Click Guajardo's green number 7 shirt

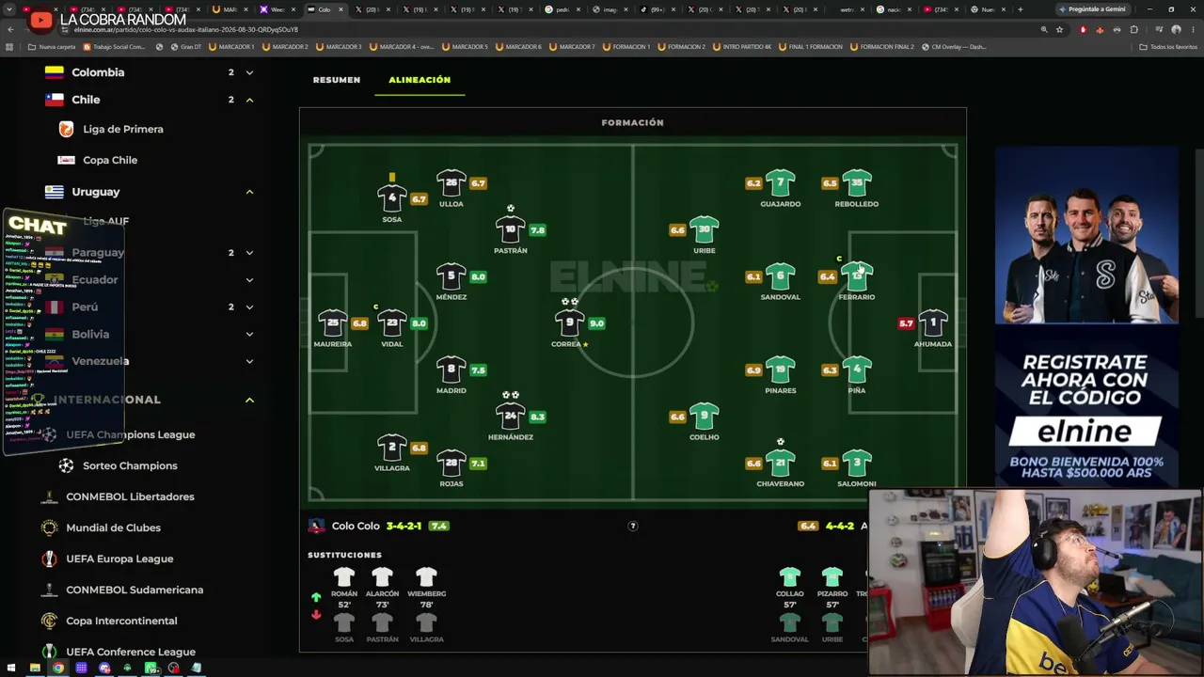pyautogui.click(x=781, y=182)
